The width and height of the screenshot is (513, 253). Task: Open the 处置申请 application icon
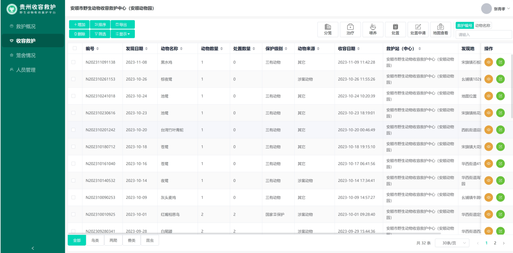418,29
